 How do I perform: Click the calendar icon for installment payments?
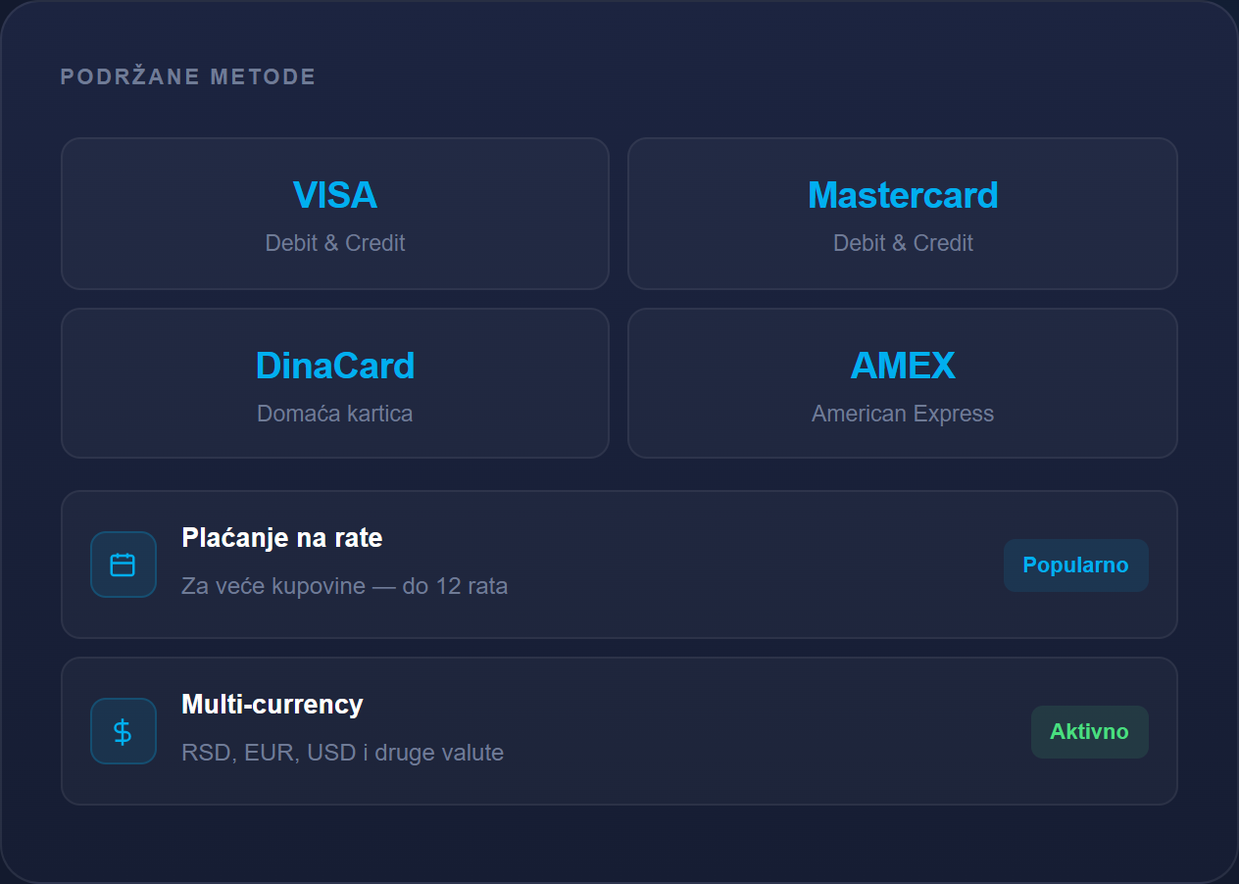(x=123, y=565)
